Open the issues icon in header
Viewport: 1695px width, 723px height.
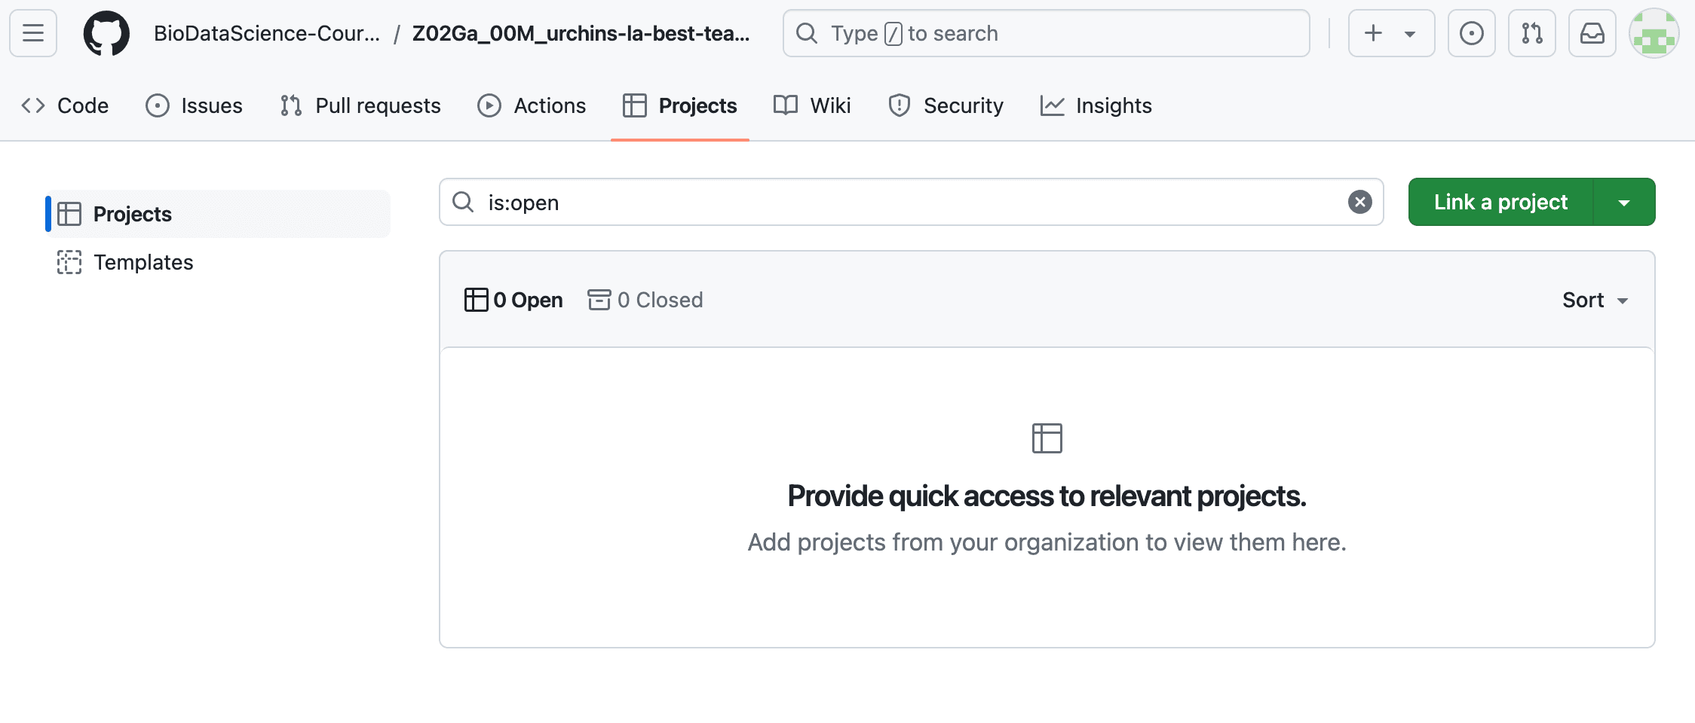(x=1471, y=33)
